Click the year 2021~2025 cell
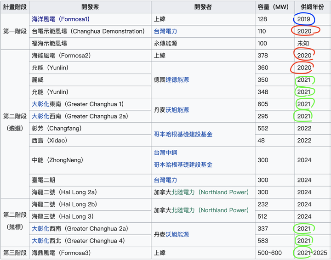 pos(312,253)
